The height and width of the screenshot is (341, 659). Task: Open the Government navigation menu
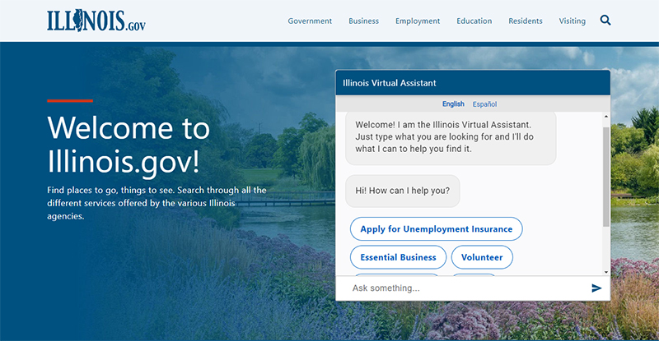310,21
